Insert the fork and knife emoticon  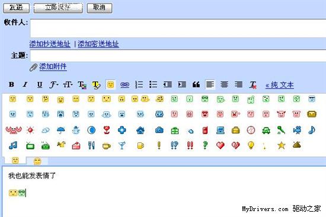point(91,145)
